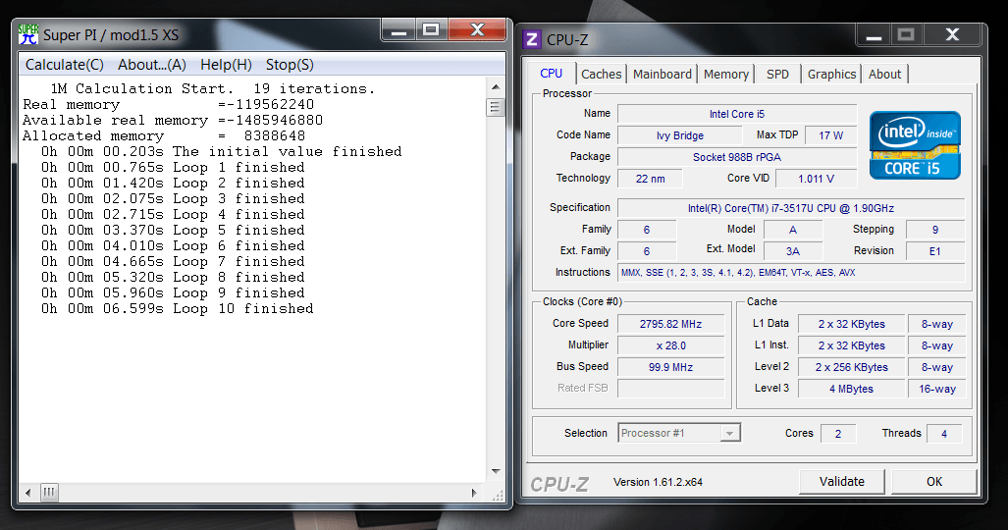Click the Revision value 'E1'

[x=934, y=251]
